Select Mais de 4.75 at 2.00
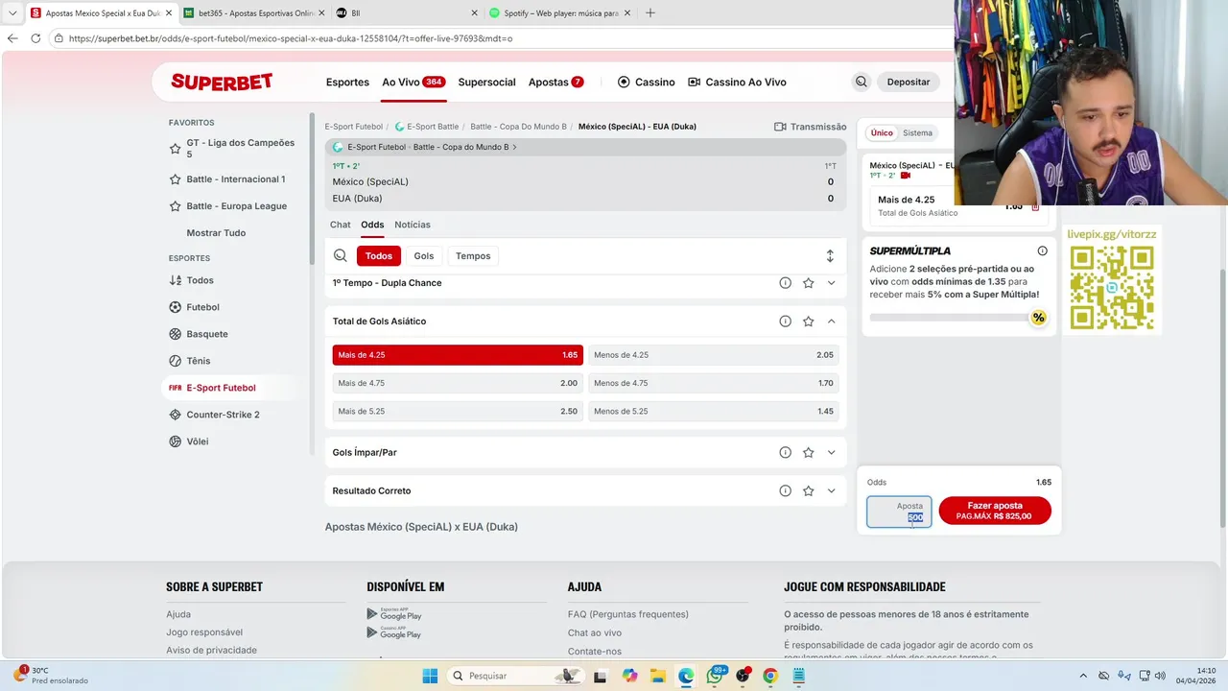This screenshot has width=1228, height=691. tap(458, 383)
